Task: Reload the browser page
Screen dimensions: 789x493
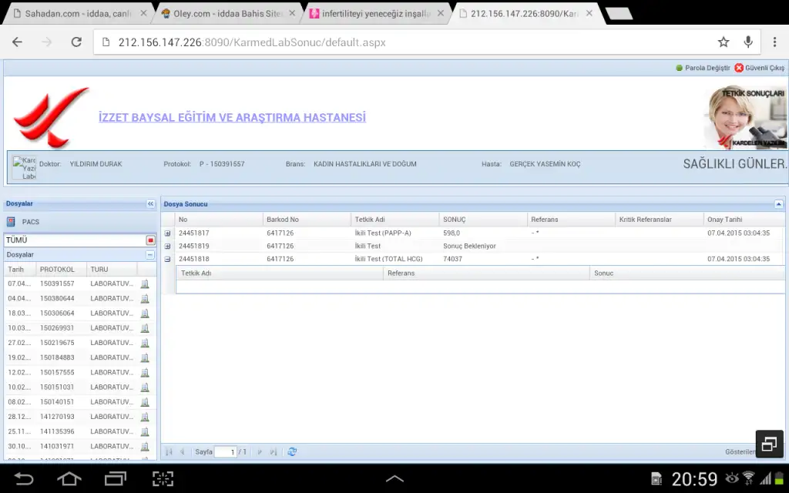Action: 76,42
